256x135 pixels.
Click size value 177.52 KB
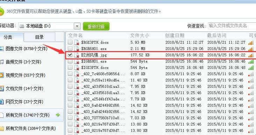pos(140,55)
